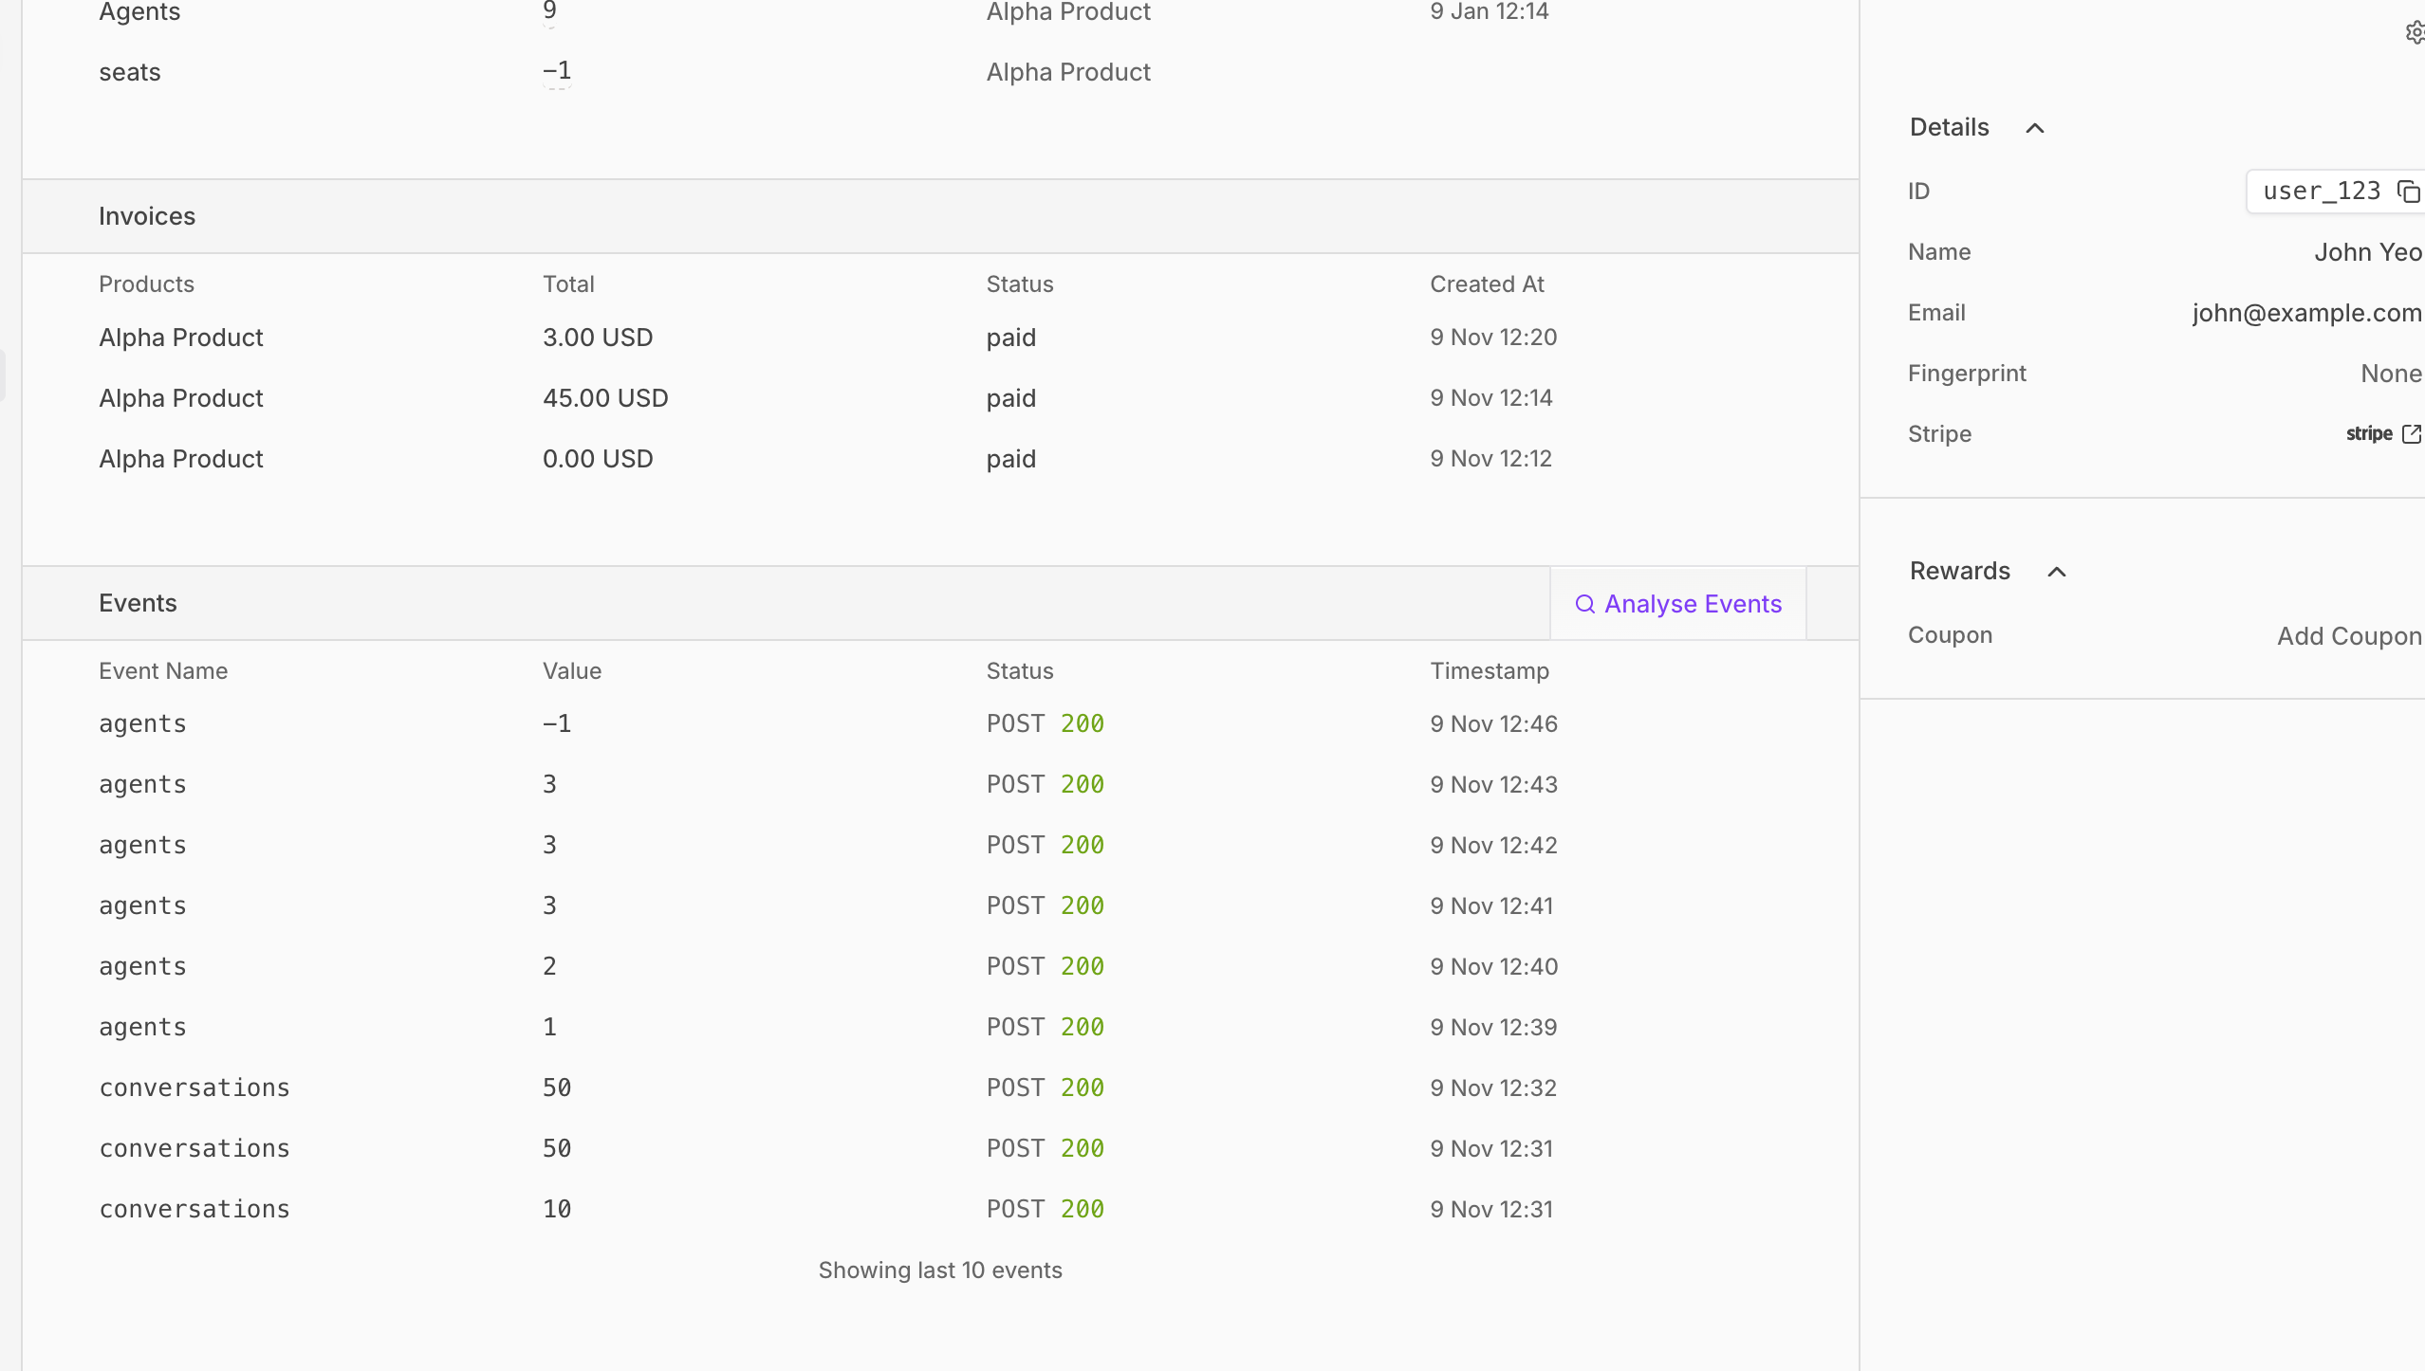Open the 0.00 USD invoice row
The width and height of the screenshot is (2425, 1371).
click(x=597, y=459)
